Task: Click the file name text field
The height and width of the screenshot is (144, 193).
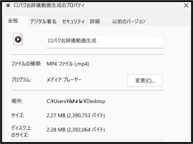Action: [x=105, y=42]
